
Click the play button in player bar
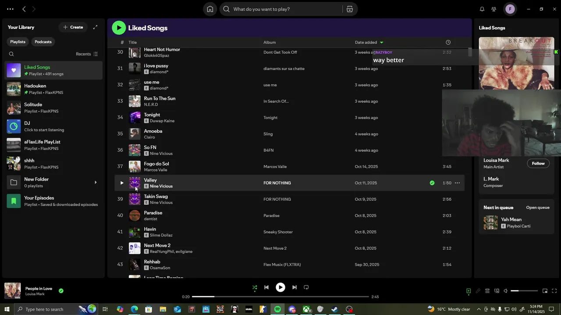pyautogui.click(x=280, y=287)
